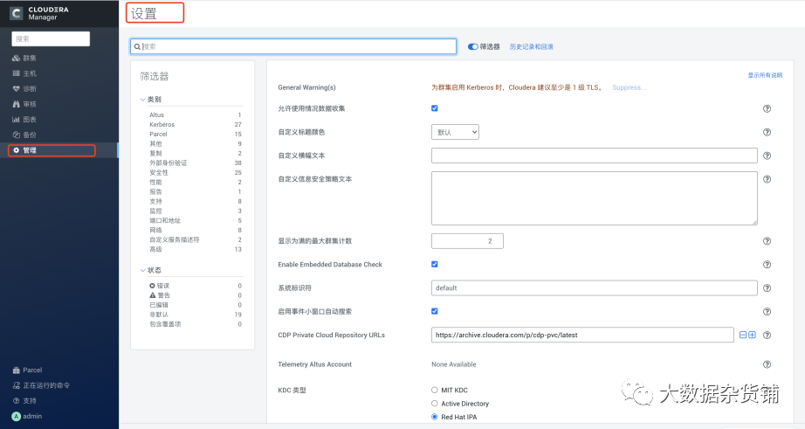Click the Cloudera Manager logo icon
The image size is (805, 429).
17,13
